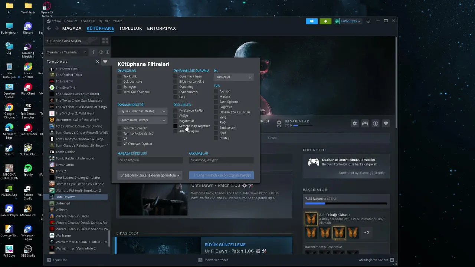This screenshot has height=267, width=475.
Task: Click the sort direction up arrow
Action: 93,52
